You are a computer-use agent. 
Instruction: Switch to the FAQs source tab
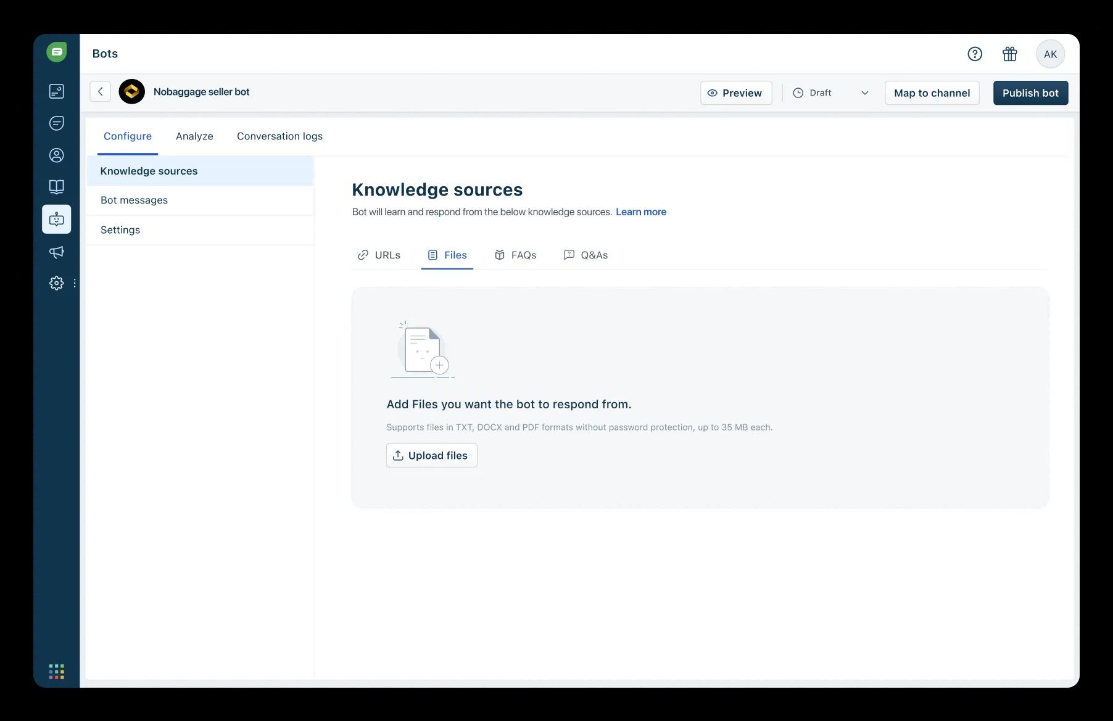coord(516,255)
